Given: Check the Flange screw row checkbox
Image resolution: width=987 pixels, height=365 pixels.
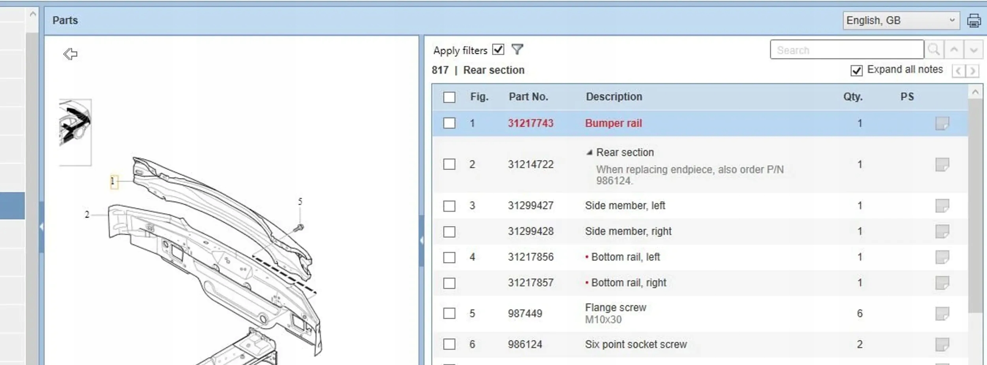Looking at the screenshot, I should point(449,313).
